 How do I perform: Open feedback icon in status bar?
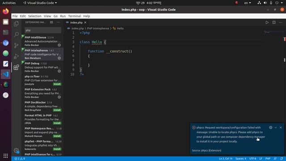275,159
